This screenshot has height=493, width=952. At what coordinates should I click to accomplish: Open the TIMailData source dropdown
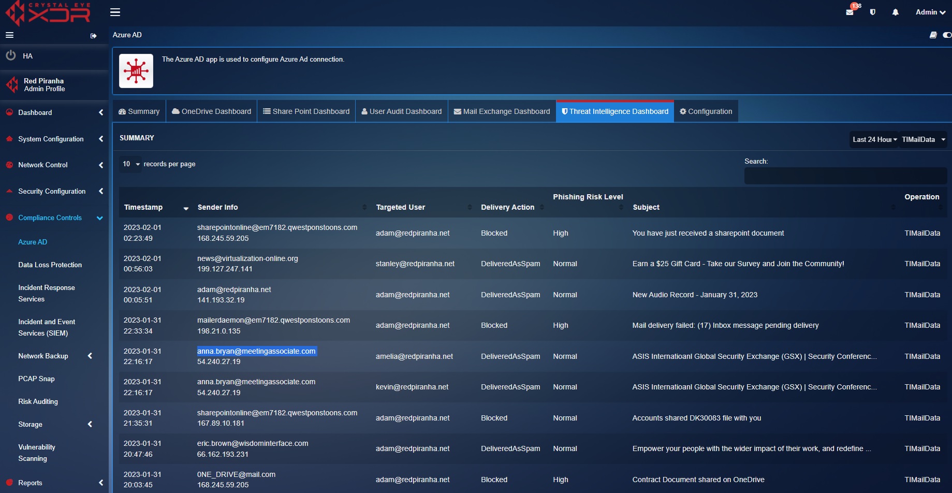click(x=924, y=139)
